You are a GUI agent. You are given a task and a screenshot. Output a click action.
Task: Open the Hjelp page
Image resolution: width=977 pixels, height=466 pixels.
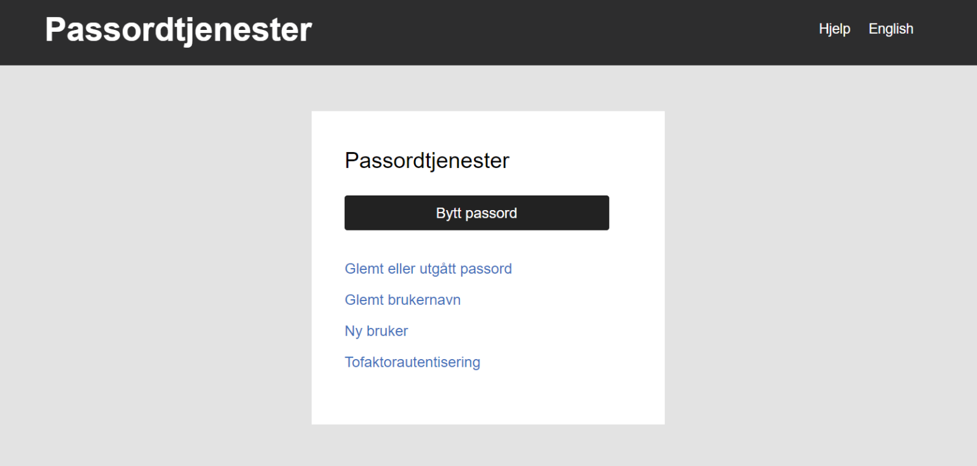[x=834, y=29]
